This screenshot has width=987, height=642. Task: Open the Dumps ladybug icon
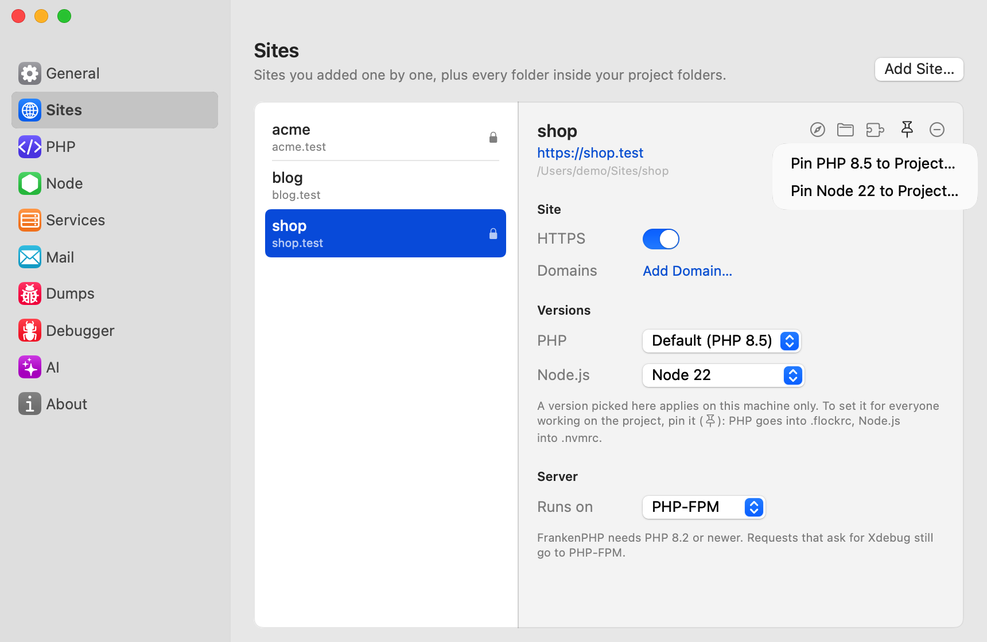[x=30, y=293]
